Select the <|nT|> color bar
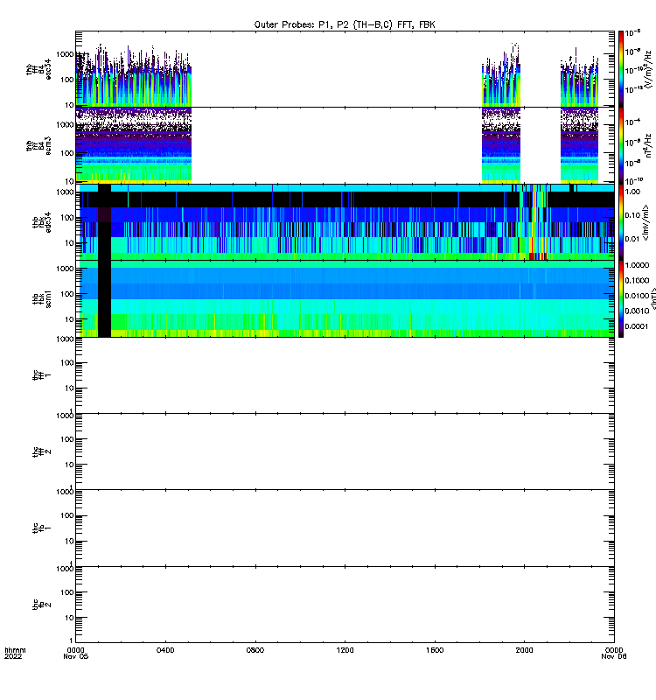The image size is (656, 700). tap(621, 298)
